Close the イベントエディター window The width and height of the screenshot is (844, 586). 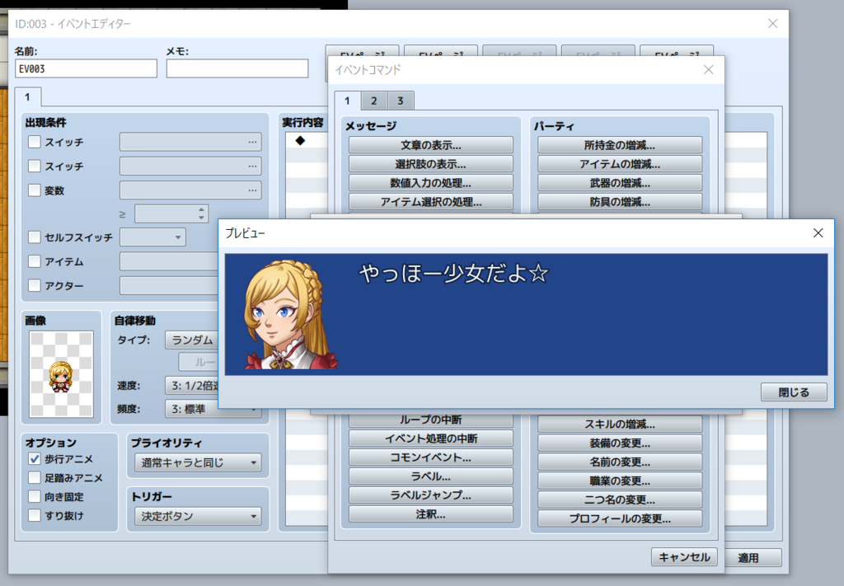pos(772,24)
